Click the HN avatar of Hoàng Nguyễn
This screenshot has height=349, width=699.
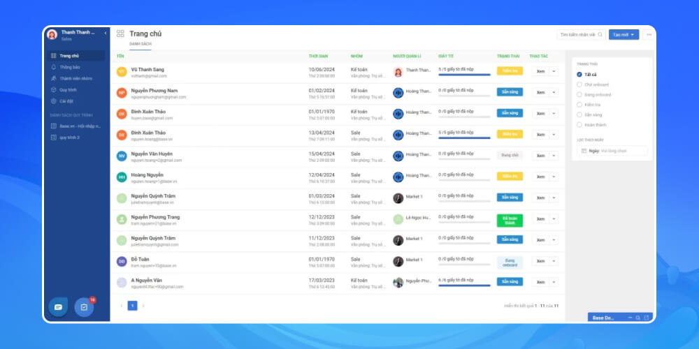[x=122, y=177]
